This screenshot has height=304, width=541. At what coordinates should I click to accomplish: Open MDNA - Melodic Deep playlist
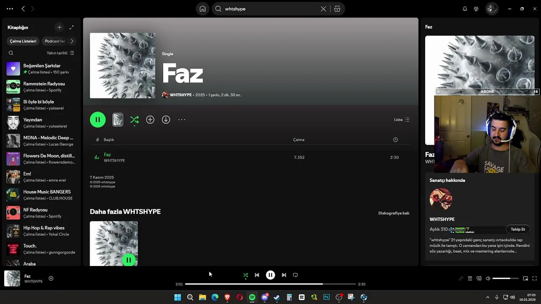41,141
